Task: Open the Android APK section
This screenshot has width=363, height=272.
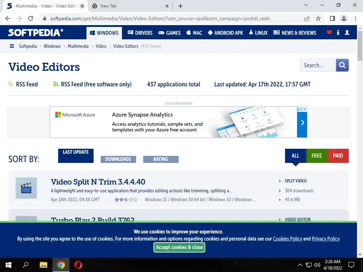Action: (x=225, y=33)
